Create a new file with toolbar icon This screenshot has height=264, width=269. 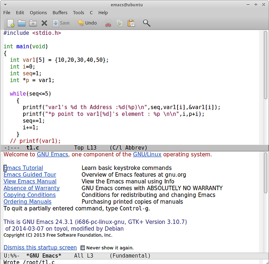[x=10, y=23]
